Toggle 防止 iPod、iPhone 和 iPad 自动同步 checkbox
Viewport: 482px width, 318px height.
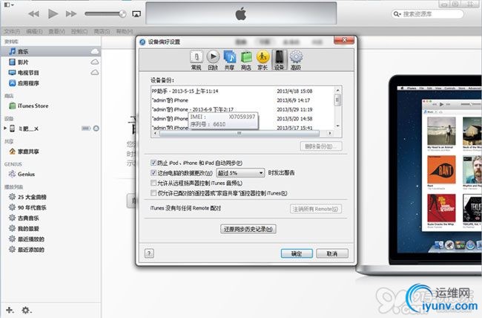(153, 163)
